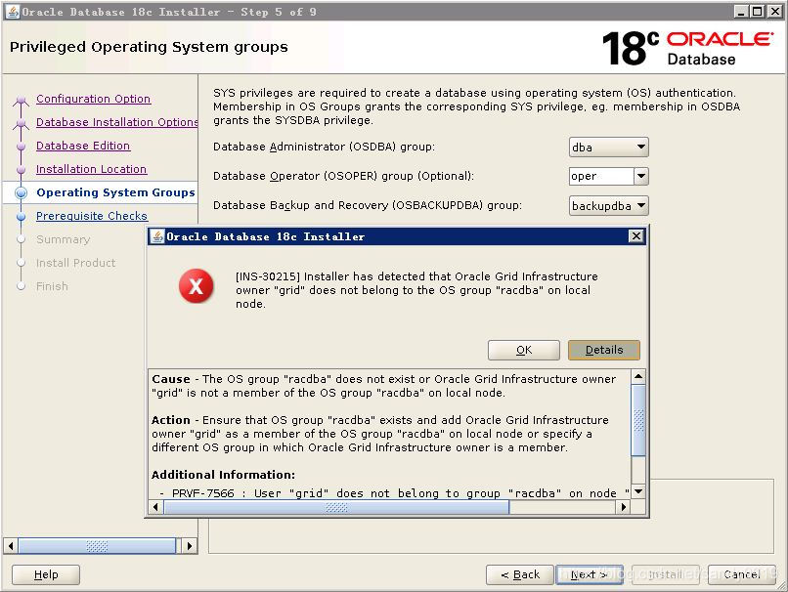
Task: Select the Operating System Groups step
Action: pyautogui.click(x=115, y=192)
